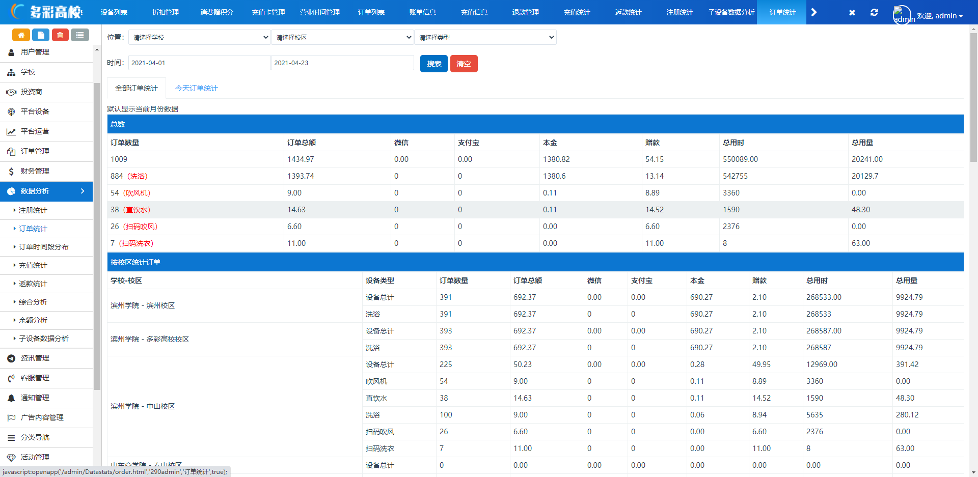Click the diamond icon beside 活动管理
Image resolution: width=978 pixels, height=477 pixels.
[11, 458]
